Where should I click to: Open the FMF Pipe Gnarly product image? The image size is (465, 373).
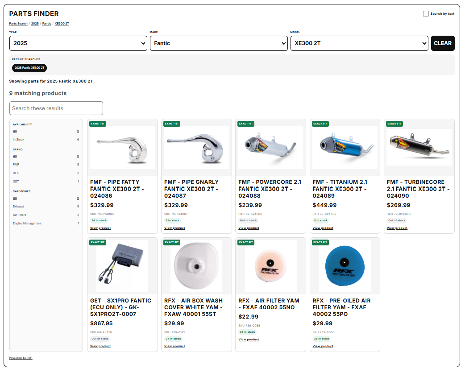click(x=197, y=147)
